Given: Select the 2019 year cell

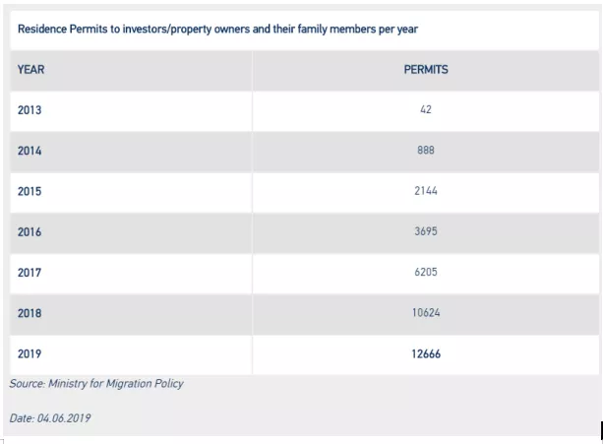Looking at the screenshot, I should [x=30, y=353].
